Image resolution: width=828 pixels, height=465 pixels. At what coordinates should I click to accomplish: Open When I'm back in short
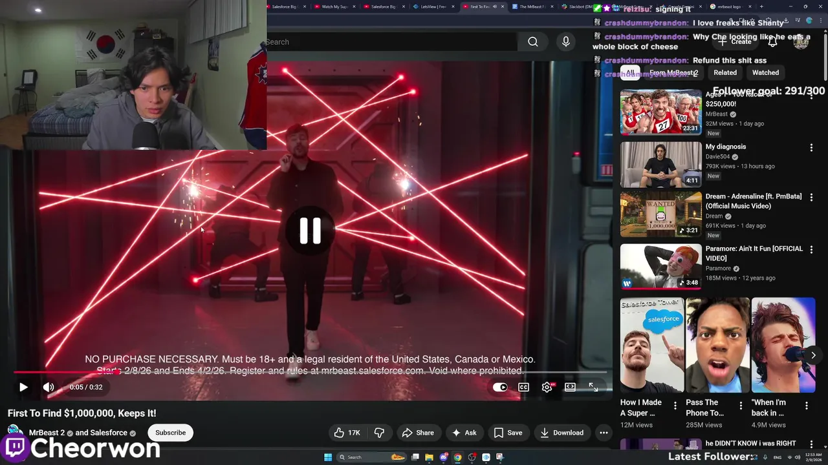[x=783, y=345]
